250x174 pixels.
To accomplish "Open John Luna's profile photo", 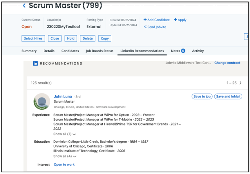I will coord(42,101).
